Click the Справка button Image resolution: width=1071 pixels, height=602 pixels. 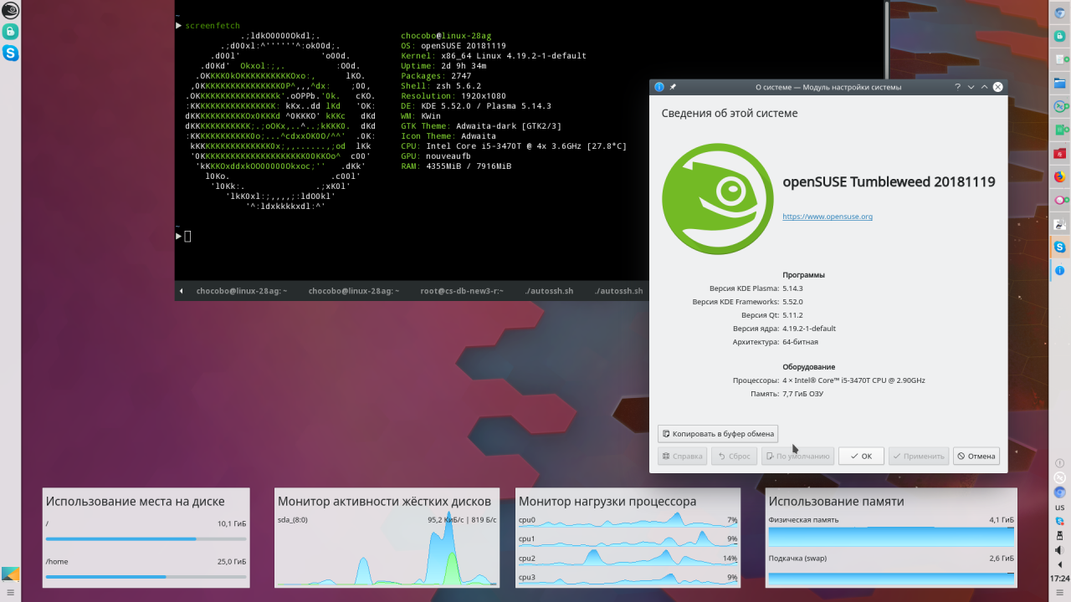[682, 456]
